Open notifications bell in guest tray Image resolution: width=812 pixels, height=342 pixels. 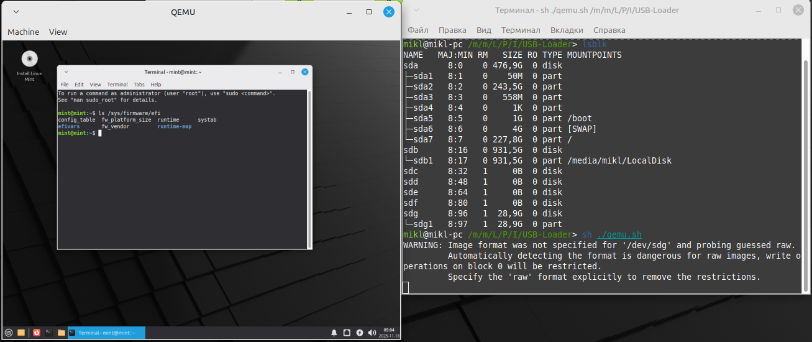pyautogui.click(x=334, y=333)
